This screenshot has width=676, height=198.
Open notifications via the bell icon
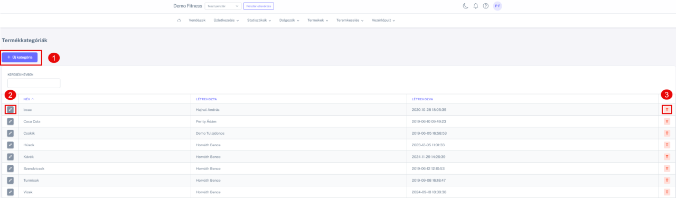pyautogui.click(x=475, y=6)
